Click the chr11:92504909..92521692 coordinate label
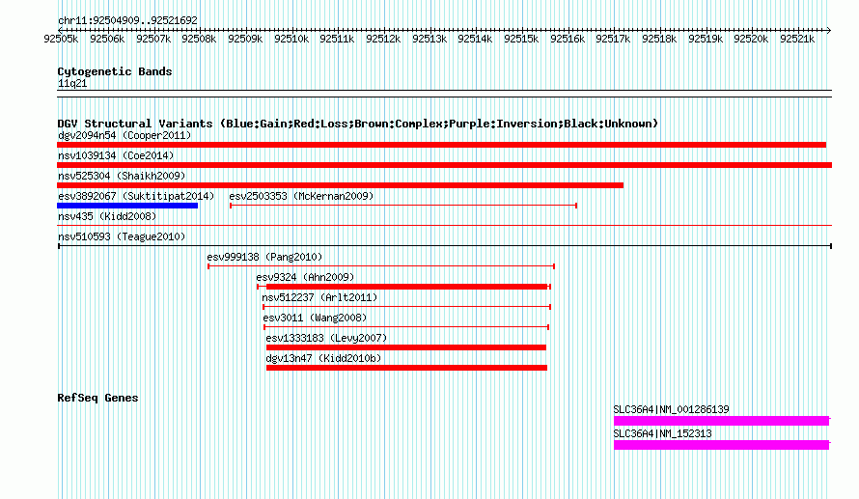The width and height of the screenshot is (859, 499). pyautogui.click(x=127, y=20)
